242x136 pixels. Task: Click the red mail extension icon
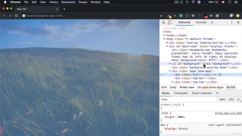206,16
